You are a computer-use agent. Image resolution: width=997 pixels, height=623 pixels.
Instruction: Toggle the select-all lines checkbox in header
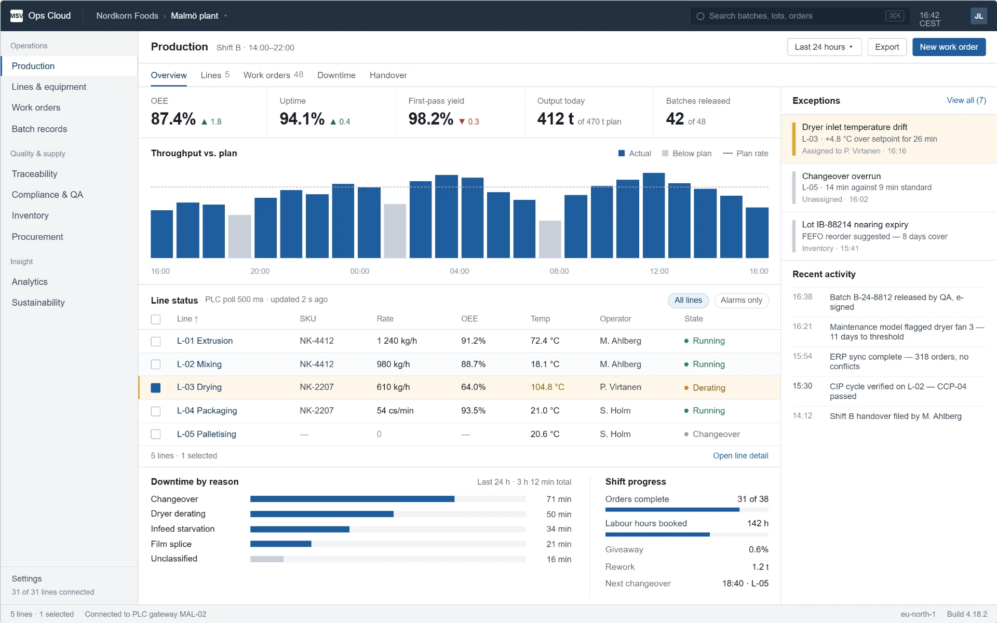(156, 319)
